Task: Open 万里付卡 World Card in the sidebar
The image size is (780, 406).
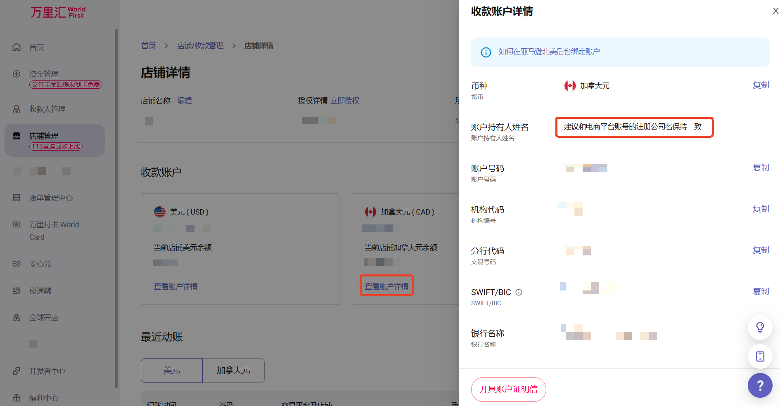Action: pos(54,231)
